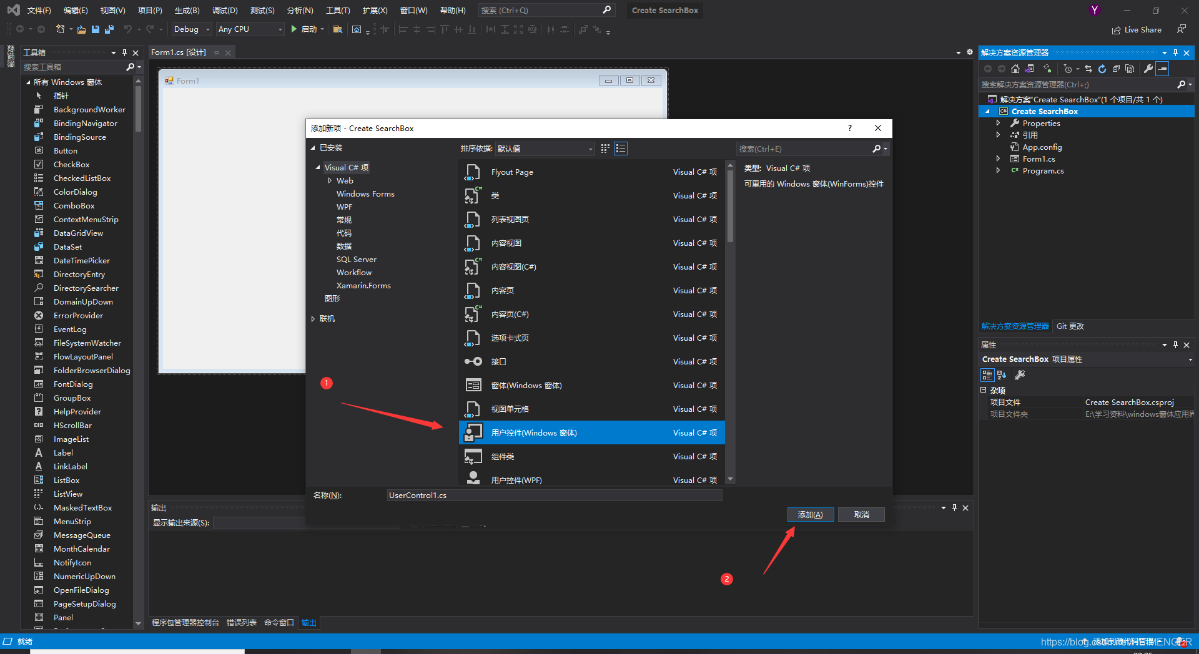Switch views icon in Solution Explorer toolbar
The width and height of the screenshot is (1199, 654).
(1029, 69)
